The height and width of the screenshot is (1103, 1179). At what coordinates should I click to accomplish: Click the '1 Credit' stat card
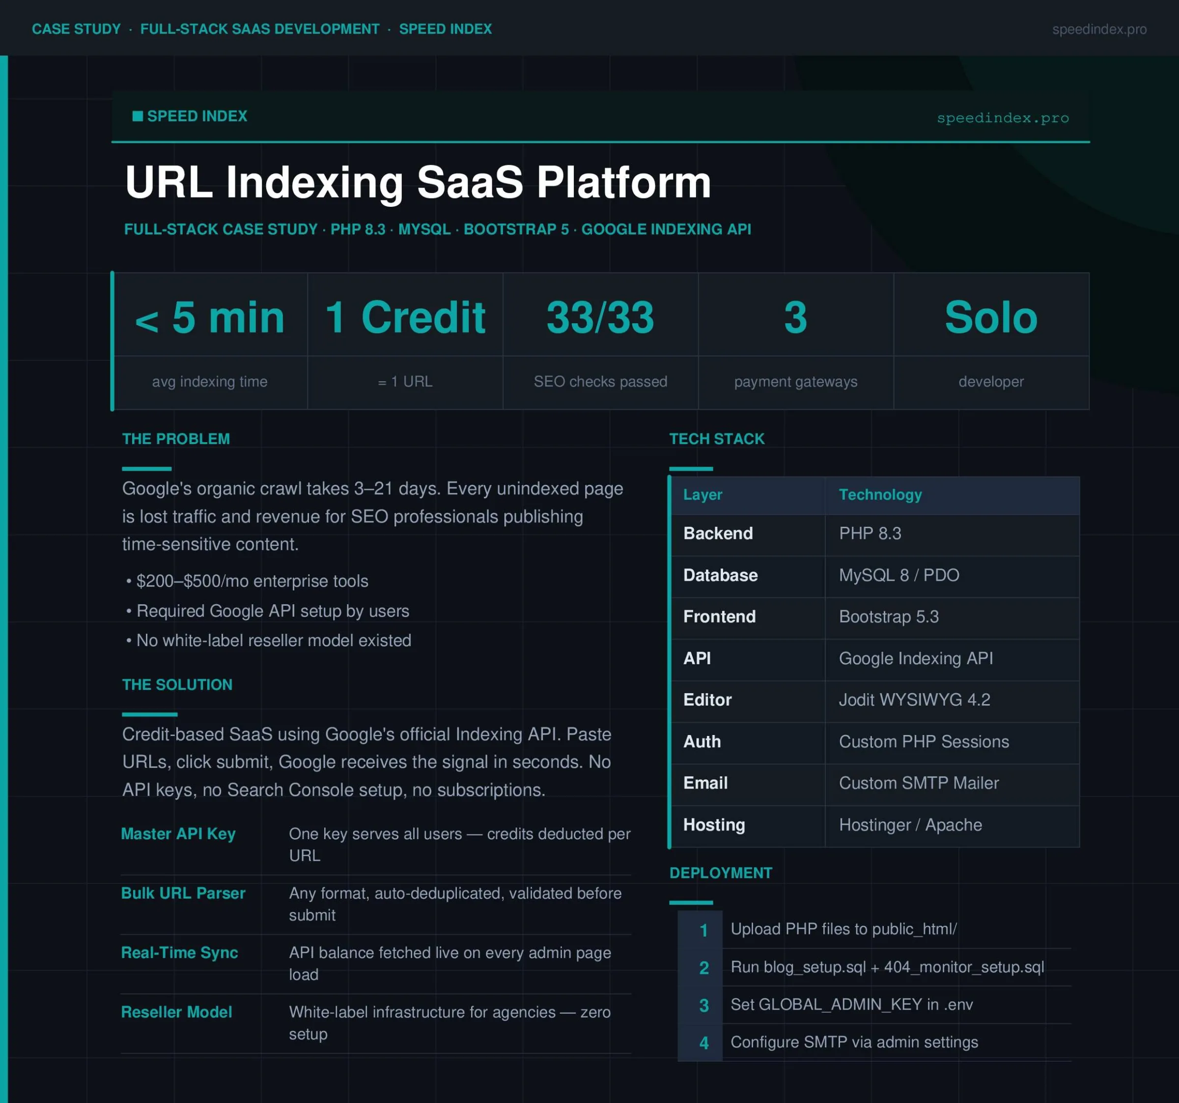[x=405, y=318]
